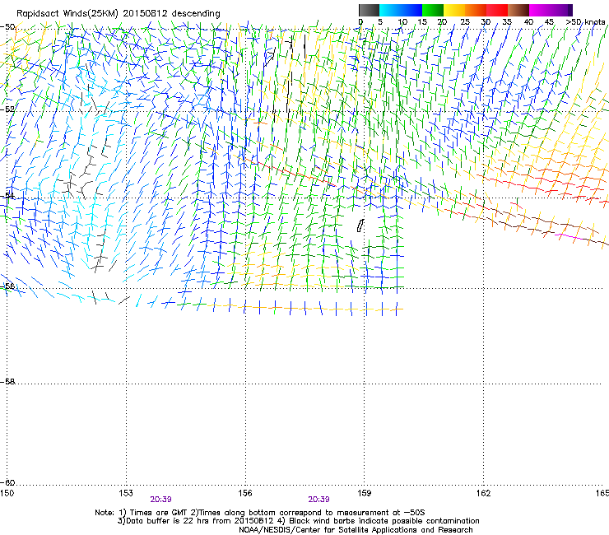The image size is (609, 535).
Task: Click the '150' longitude axis label
Action: [x=7, y=493]
